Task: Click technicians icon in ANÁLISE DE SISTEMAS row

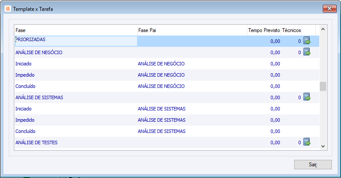Action: tap(307, 97)
